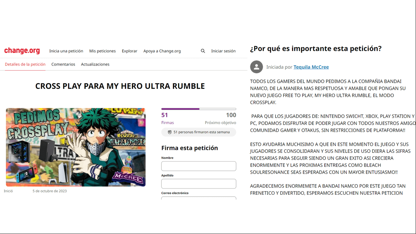Viewport: 416px width, 234px height.
Task: Switch to the Actualizaciones tab
Action: pos(95,64)
